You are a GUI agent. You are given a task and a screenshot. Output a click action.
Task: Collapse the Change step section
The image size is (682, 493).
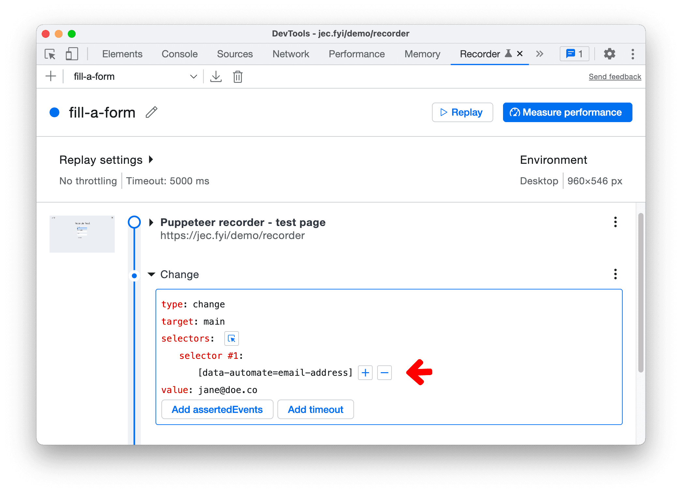tap(151, 274)
